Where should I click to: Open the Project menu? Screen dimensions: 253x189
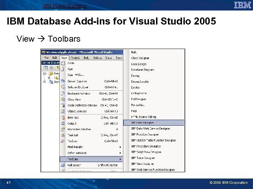(75, 58)
